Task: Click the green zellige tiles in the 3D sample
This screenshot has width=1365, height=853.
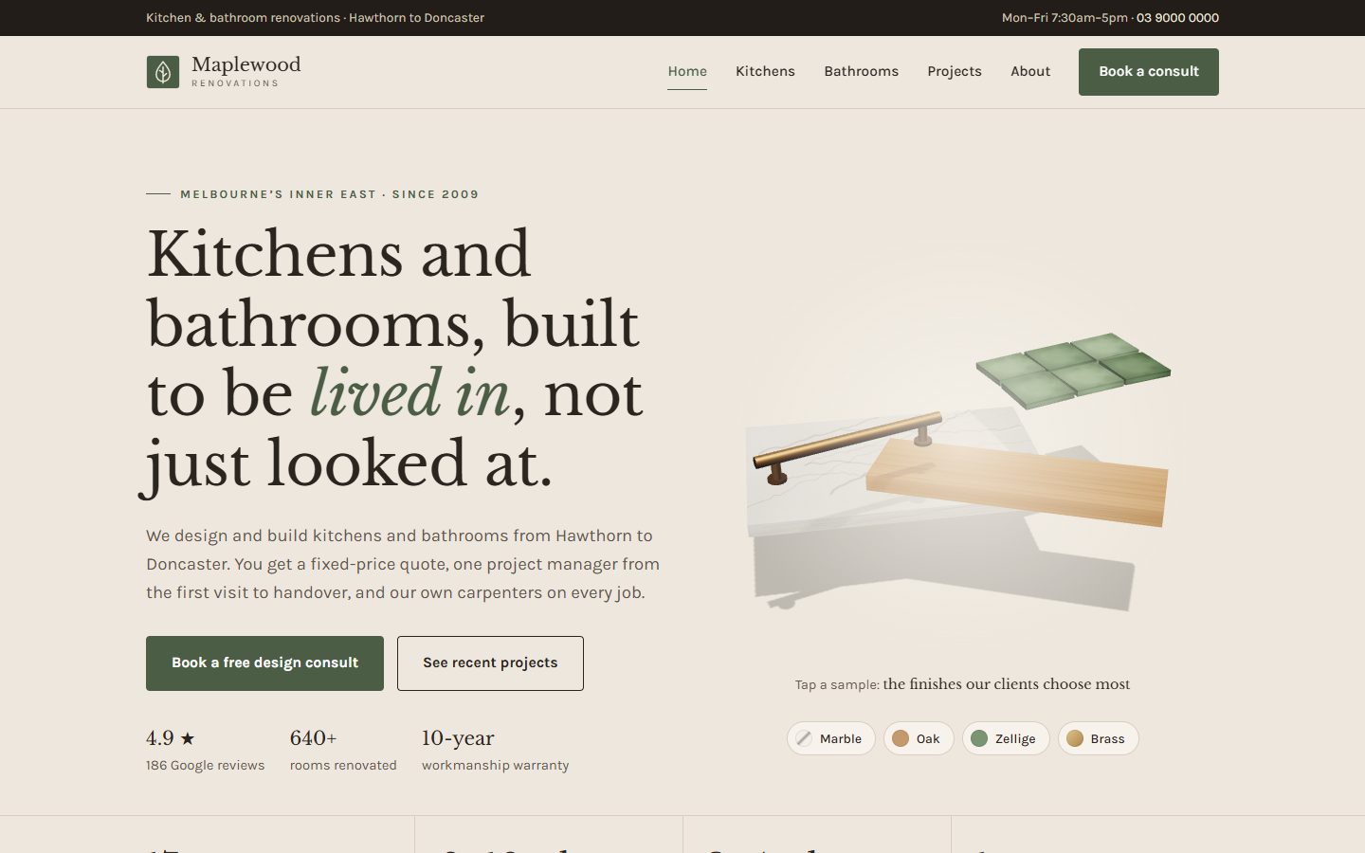Action: pos(1074,370)
